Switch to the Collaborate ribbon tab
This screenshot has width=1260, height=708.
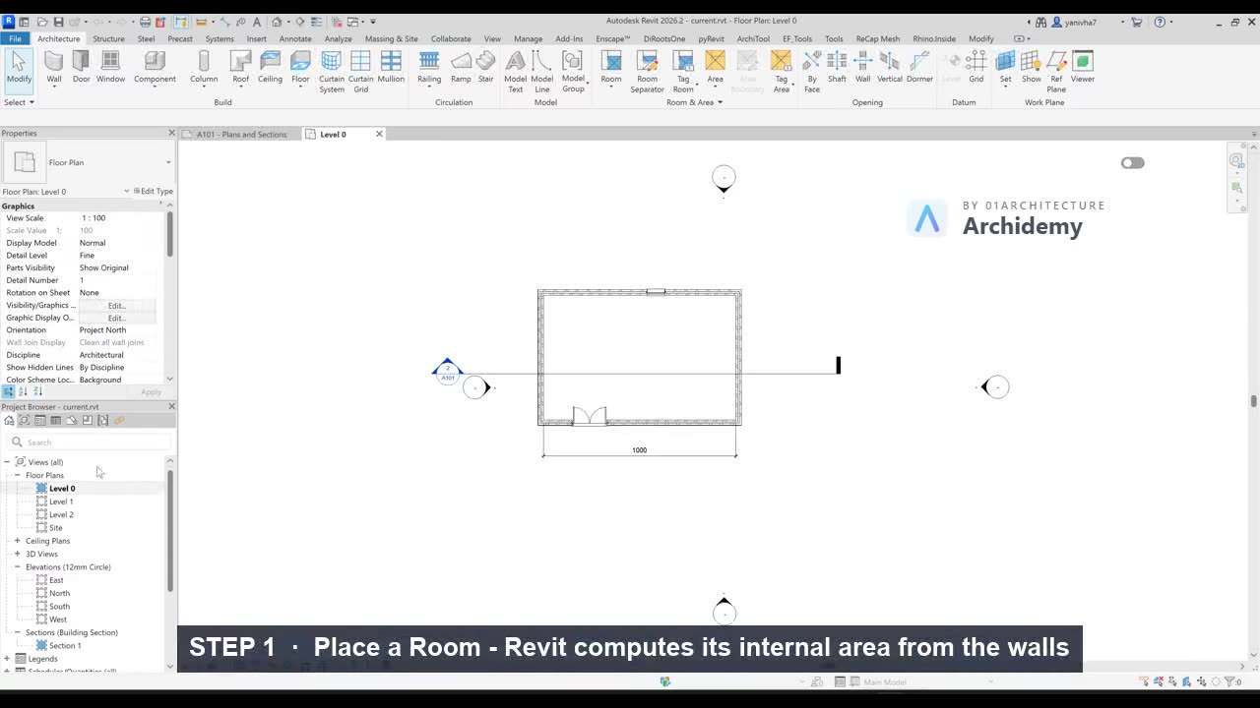451,38
